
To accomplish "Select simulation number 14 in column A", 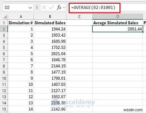I will tap(21, 109).
